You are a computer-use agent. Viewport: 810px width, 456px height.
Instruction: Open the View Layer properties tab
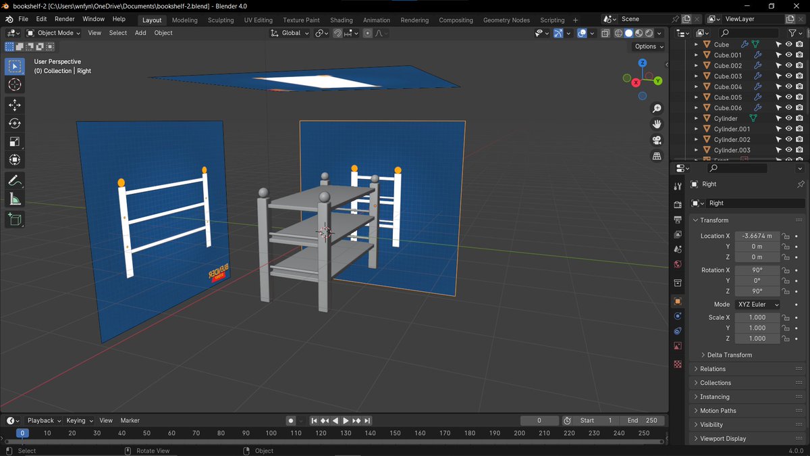[678, 234]
